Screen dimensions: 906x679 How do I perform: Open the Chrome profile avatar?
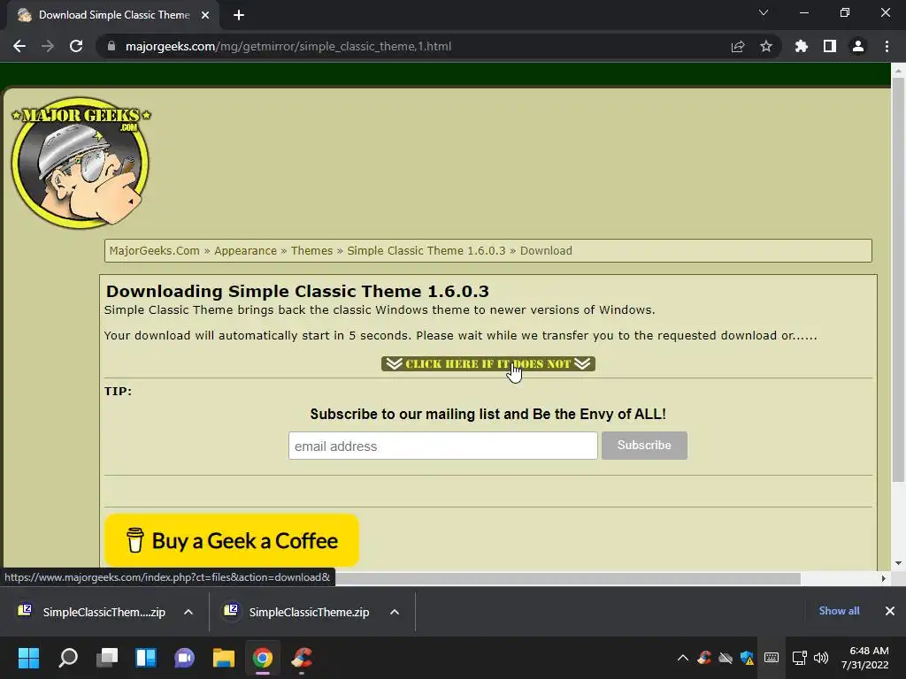tap(858, 46)
